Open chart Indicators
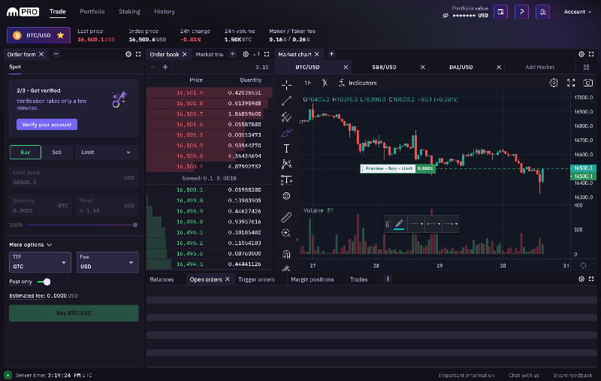This screenshot has height=381, width=601. [x=358, y=83]
